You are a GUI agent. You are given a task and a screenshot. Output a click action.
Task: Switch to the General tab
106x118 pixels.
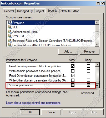9,11
